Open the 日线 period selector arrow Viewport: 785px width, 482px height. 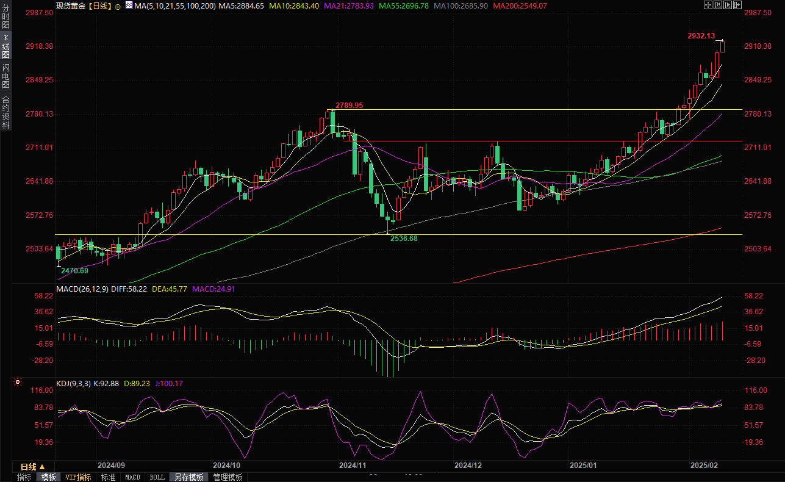[43, 467]
